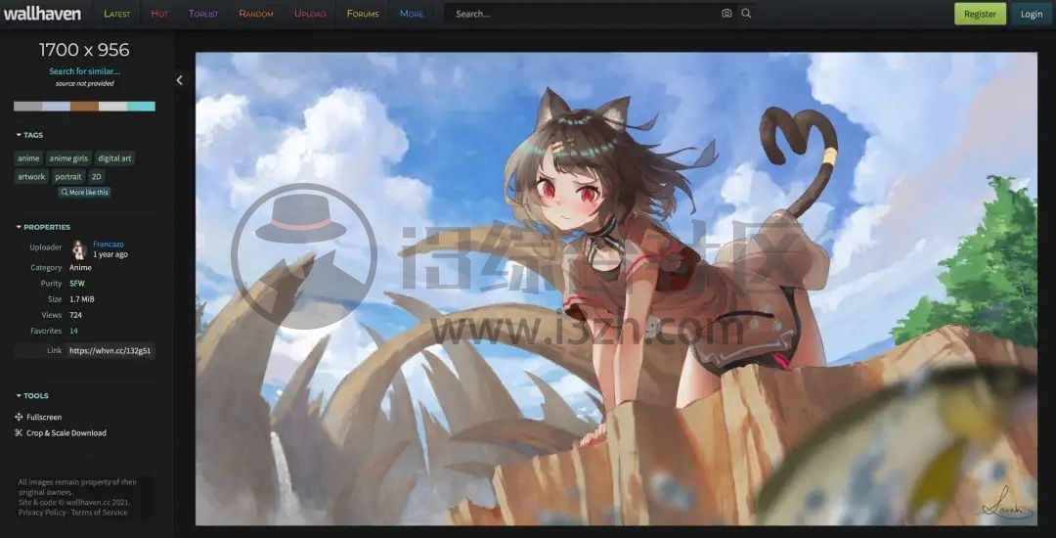Collapse the Tools section
Screen dimensions: 1056x538
coord(32,396)
